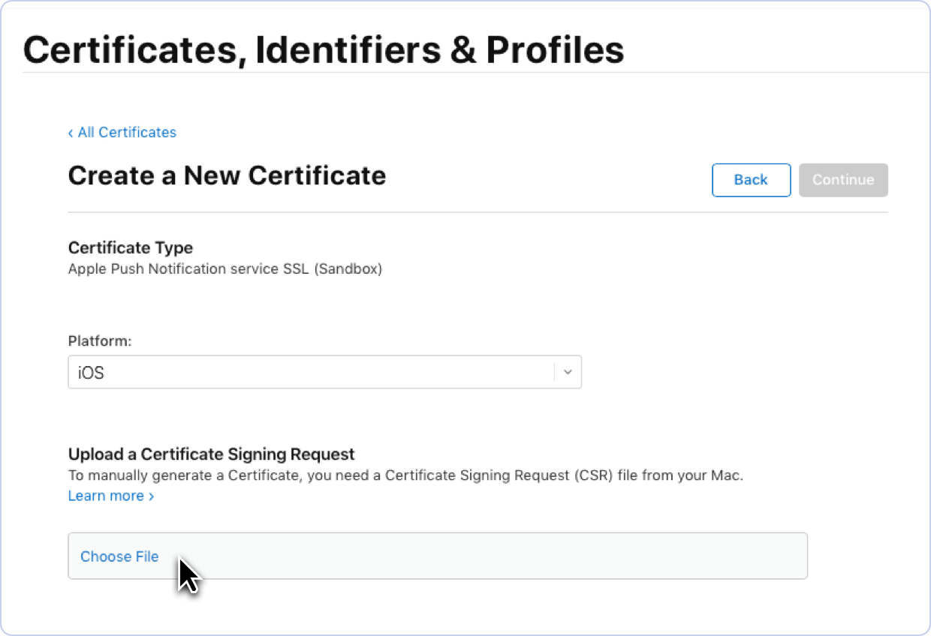Click the Back button

coord(751,180)
